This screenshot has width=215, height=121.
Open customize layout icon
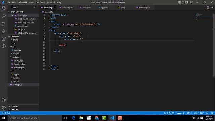pos(191,2)
